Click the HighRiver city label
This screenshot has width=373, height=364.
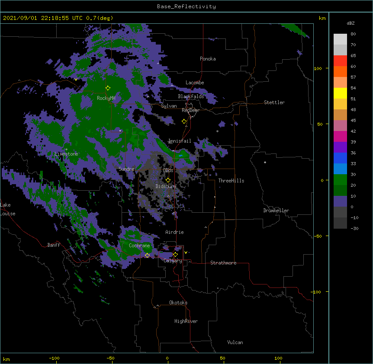click(x=186, y=321)
